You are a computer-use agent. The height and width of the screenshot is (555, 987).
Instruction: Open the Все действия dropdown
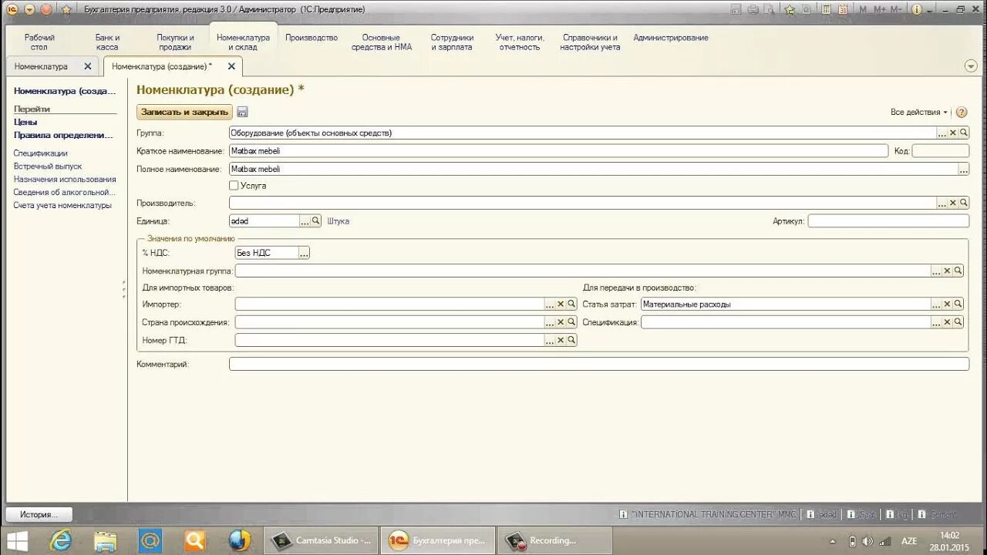[919, 112]
